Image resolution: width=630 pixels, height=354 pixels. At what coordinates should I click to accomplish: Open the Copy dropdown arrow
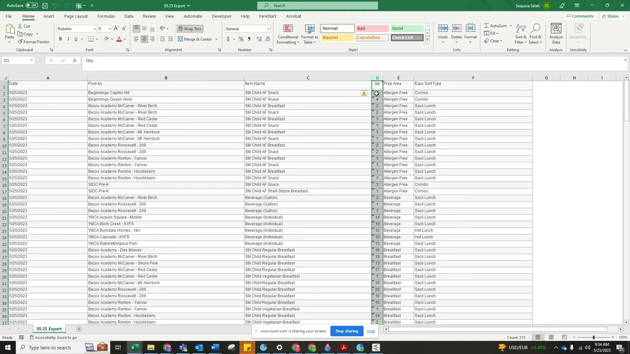(x=37, y=34)
